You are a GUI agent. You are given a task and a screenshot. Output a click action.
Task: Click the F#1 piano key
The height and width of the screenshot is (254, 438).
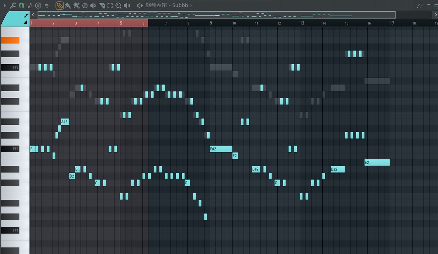pyautogui.click(x=10, y=230)
